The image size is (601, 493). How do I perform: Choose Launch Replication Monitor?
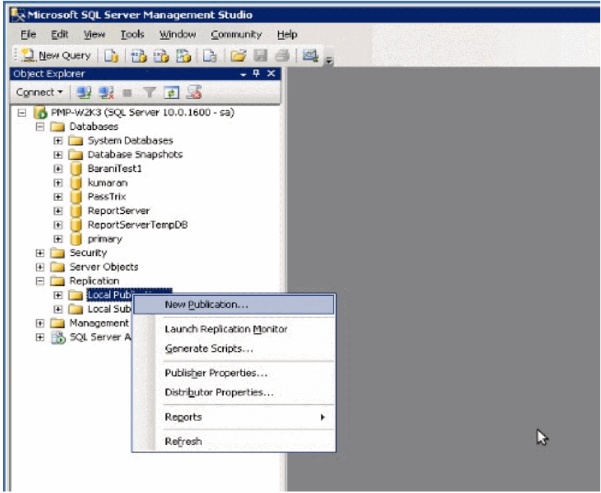pos(234,329)
